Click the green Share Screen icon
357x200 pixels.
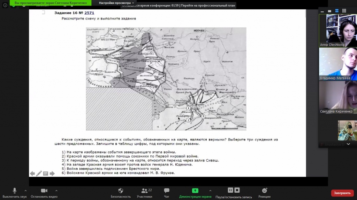(195, 191)
